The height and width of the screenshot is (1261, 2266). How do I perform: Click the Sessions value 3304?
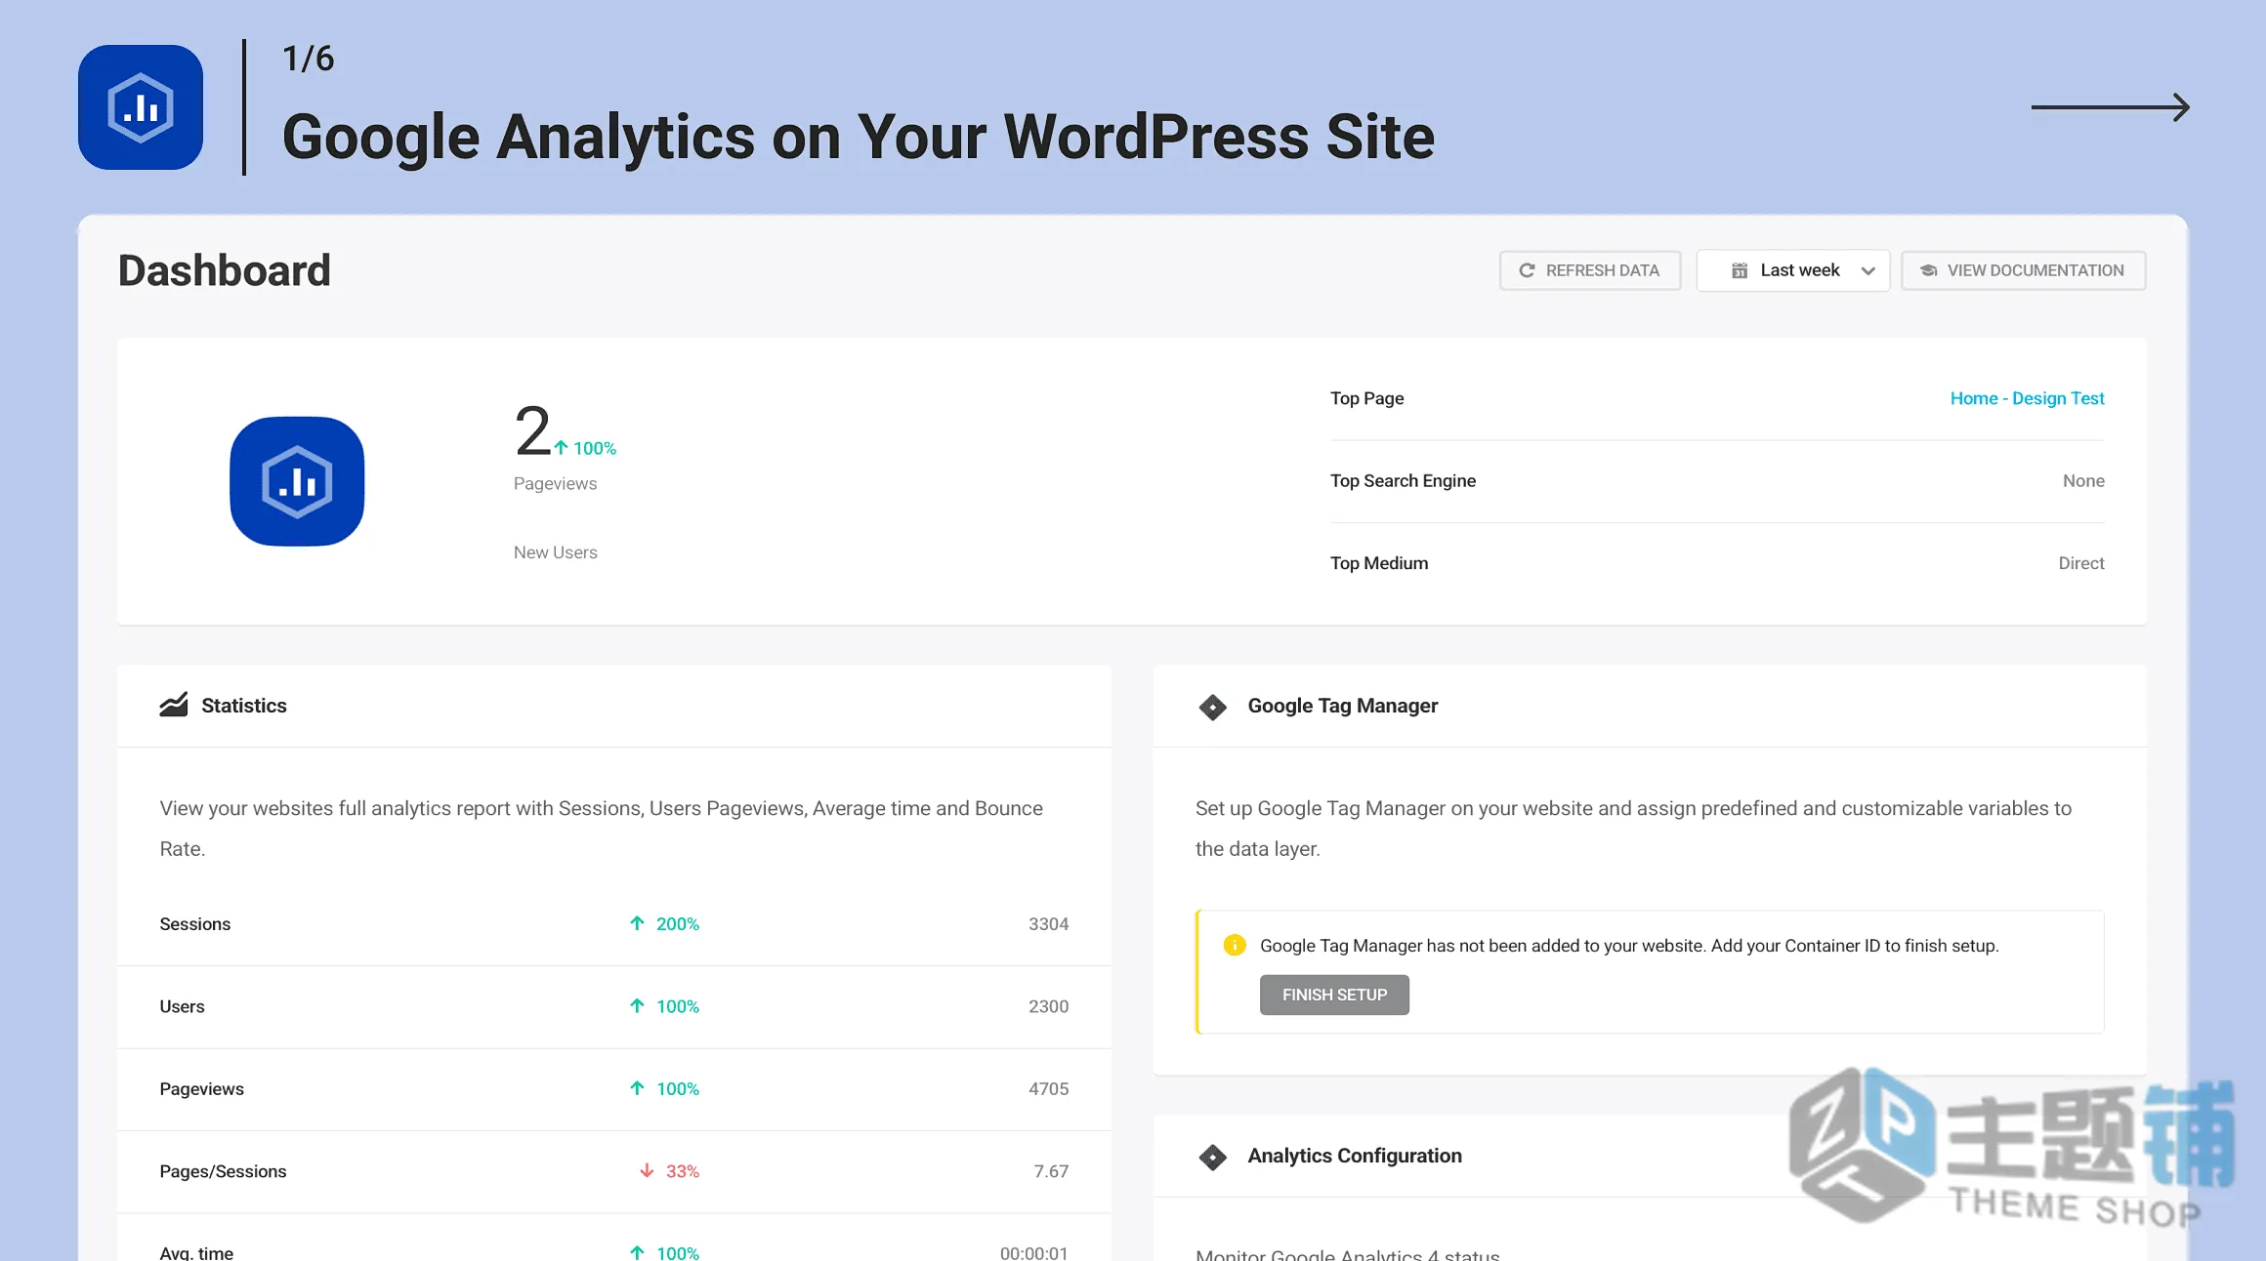1048,924
